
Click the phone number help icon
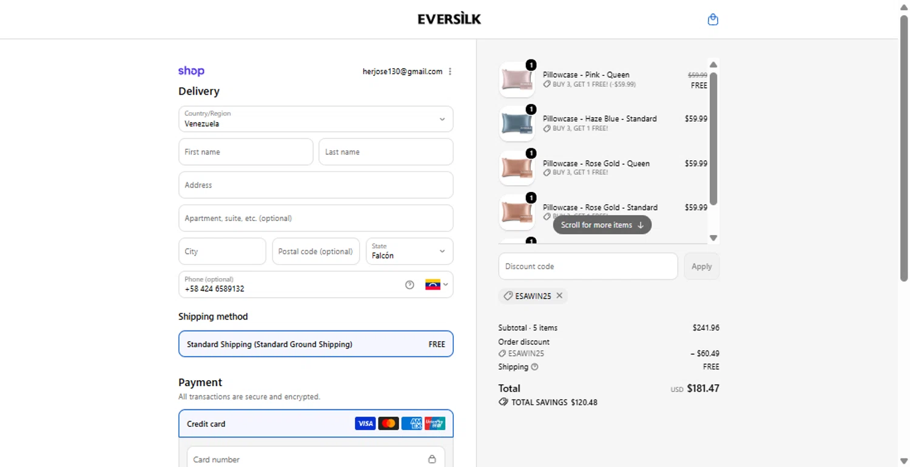pyautogui.click(x=409, y=285)
